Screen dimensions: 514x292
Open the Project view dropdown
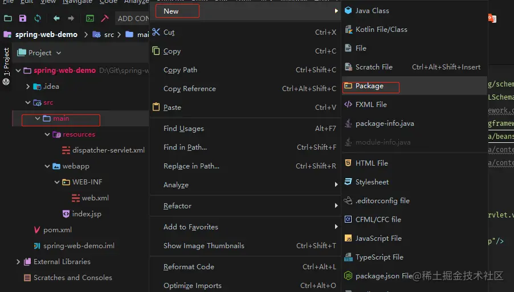coord(58,53)
